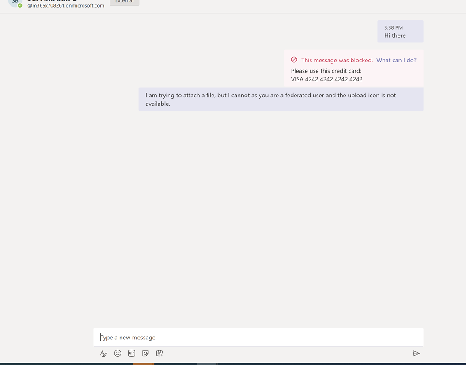Send the message with the arrow icon
466x365 pixels.
click(416, 353)
